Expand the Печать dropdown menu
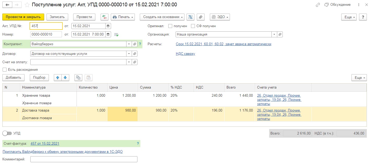 (123, 17)
